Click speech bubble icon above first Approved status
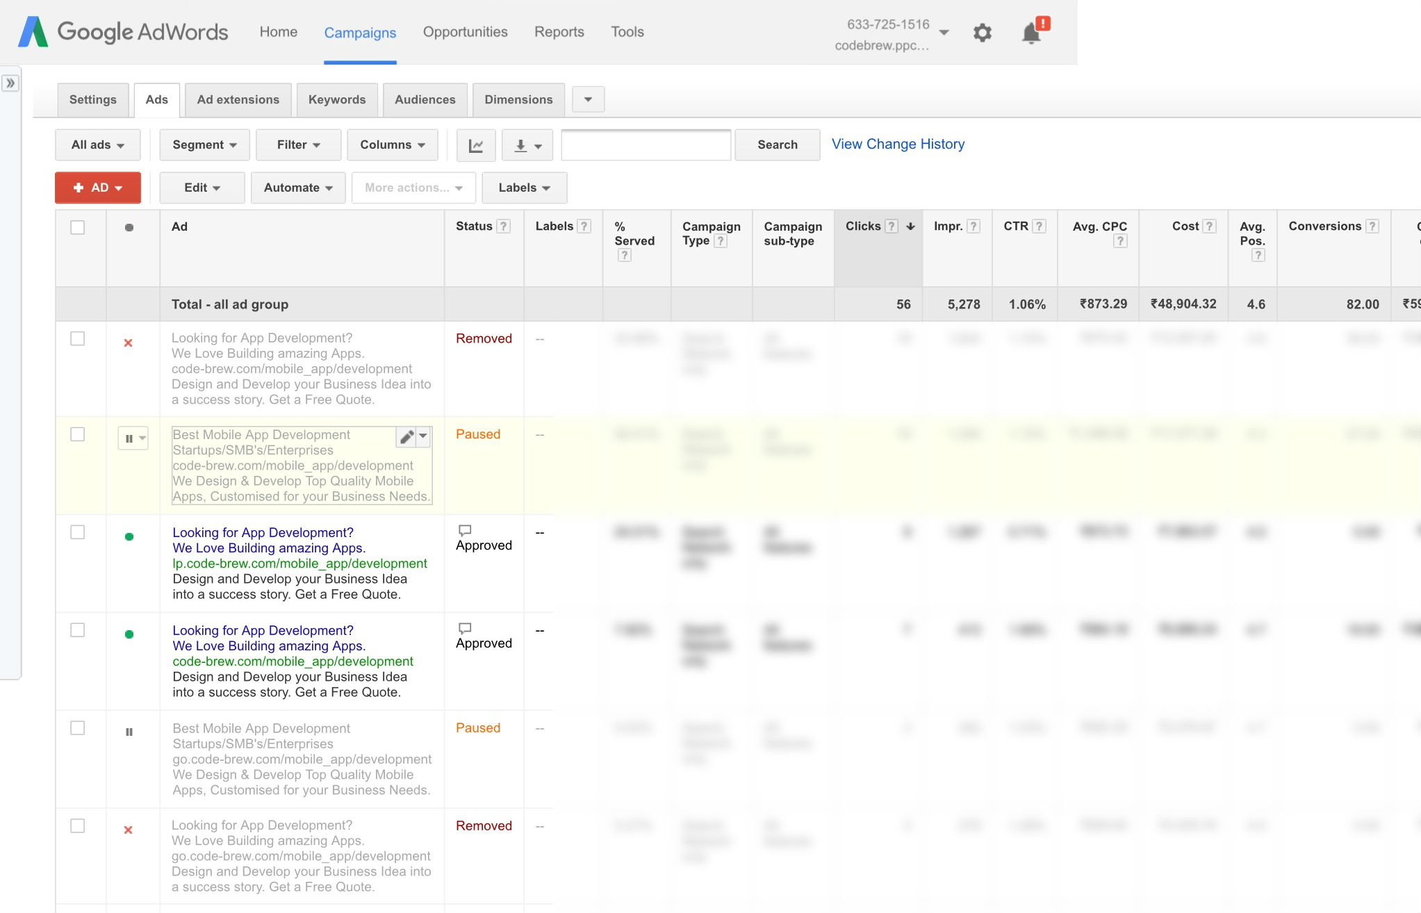 pyautogui.click(x=465, y=530)
